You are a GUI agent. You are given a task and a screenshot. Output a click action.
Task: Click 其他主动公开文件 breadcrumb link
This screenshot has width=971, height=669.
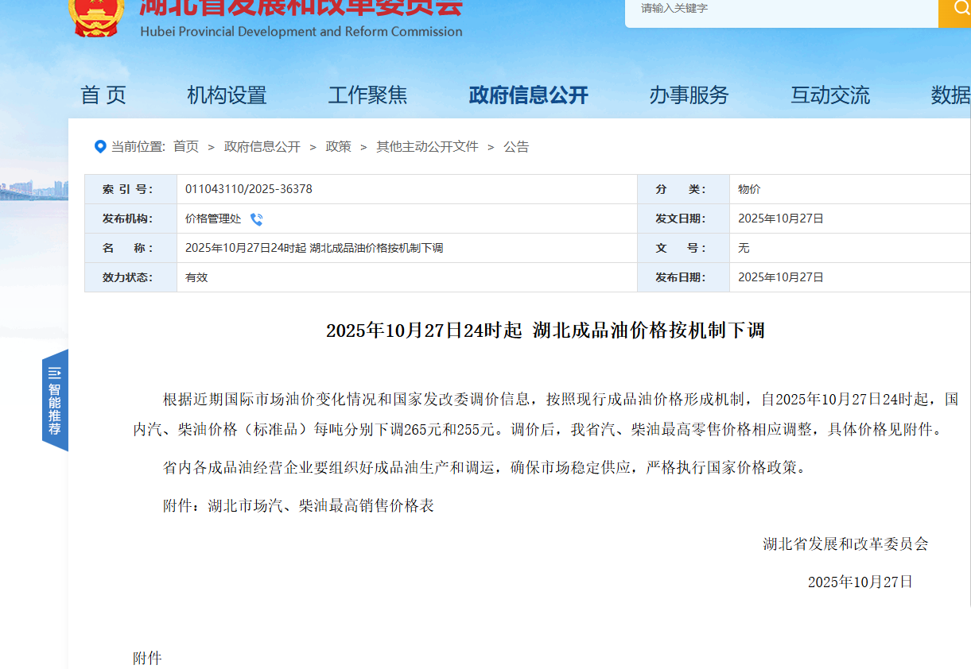coord(427,146)
